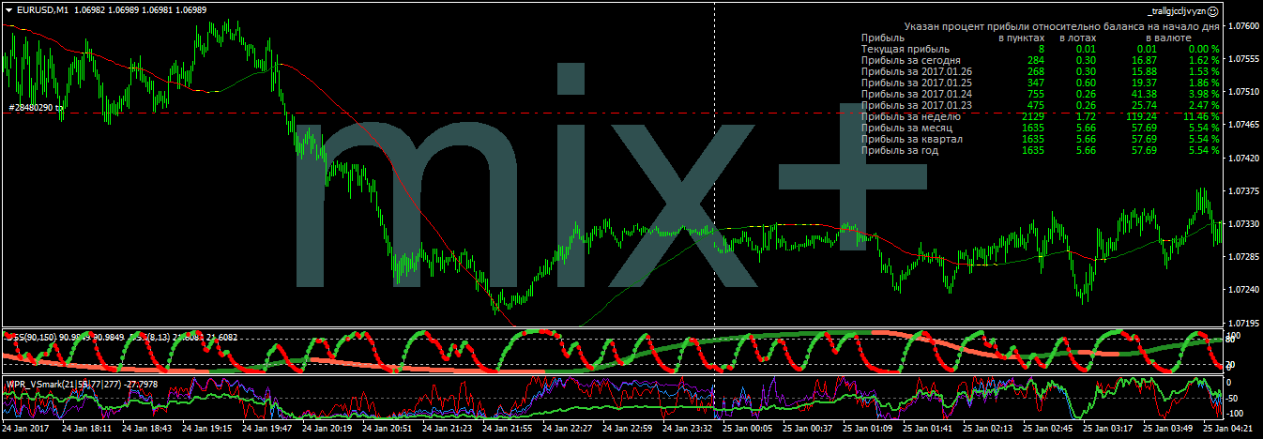Click the 'в лотах' column header
The width and height of the screenshot is (1263, 439).
(x=1077, y=38)
